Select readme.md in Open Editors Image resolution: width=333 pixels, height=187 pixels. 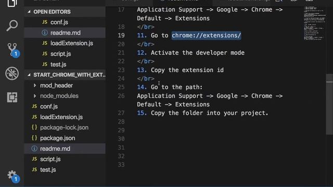point(65,33)
